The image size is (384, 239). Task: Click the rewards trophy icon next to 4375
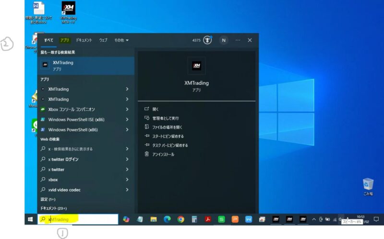[x=207, y=40]
